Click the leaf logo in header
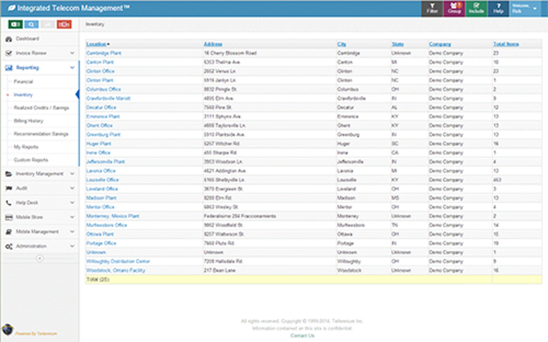This screenshot has height=342, width=548. point(11,8)
